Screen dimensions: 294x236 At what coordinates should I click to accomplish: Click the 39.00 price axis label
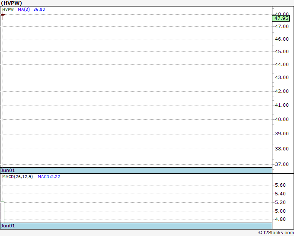pyautogui.click(x=281, y=134)
